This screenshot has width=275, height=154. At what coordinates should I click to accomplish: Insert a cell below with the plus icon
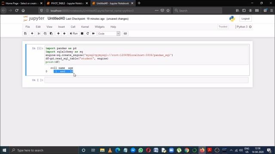(x=32, y=33)
